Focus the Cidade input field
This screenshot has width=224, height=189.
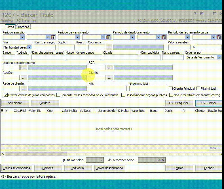click(121, 57)
